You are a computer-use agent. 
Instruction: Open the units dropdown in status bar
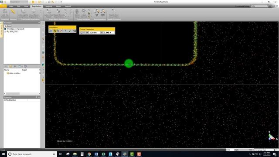[264, 150]
